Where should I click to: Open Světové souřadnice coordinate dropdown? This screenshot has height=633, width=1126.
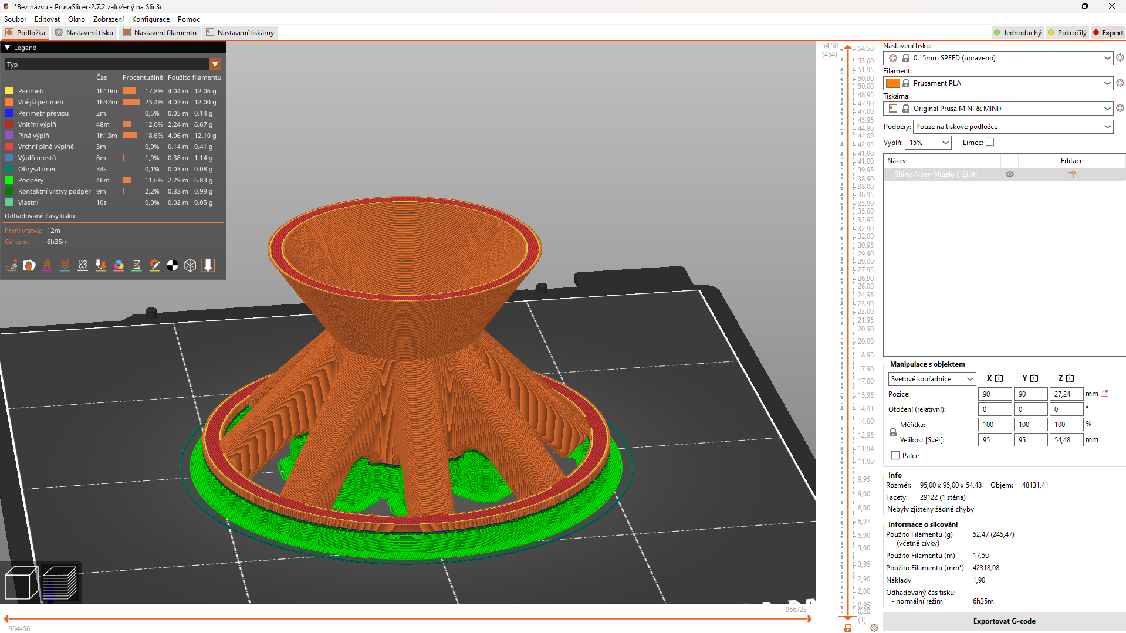coord(932,379)
